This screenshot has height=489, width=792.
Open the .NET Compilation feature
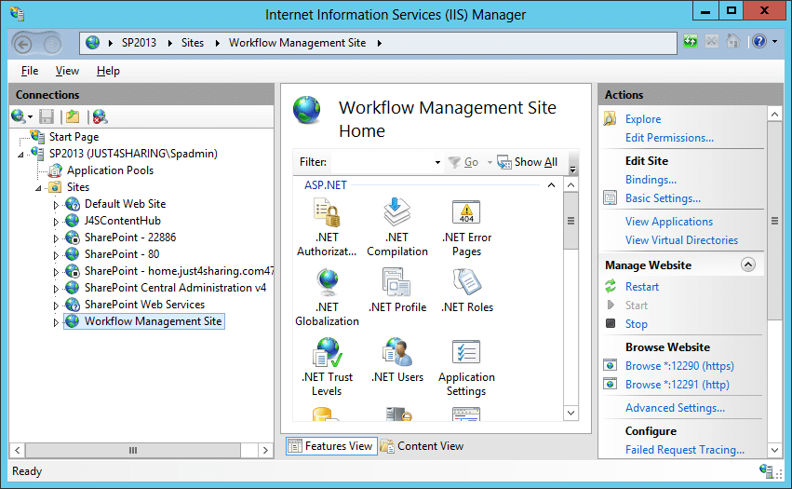397,212
